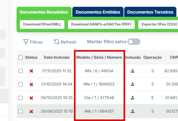Select the checkbox for the 17/11/2025 11:32 row
Viewport: 178px width, 121px height.
click(20, 71)
